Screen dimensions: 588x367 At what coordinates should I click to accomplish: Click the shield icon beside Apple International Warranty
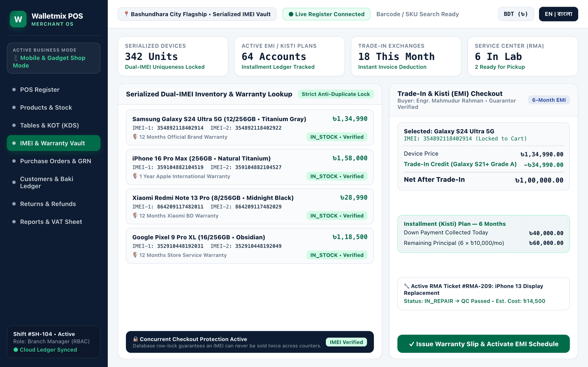coord(135,176)
